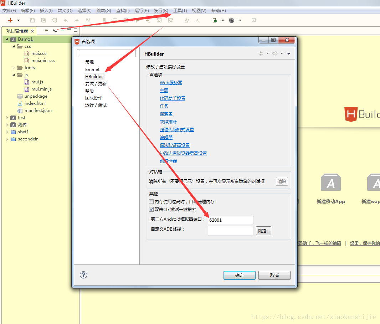
Task: Open the 语法验证器设置 link
Action: 175,145
